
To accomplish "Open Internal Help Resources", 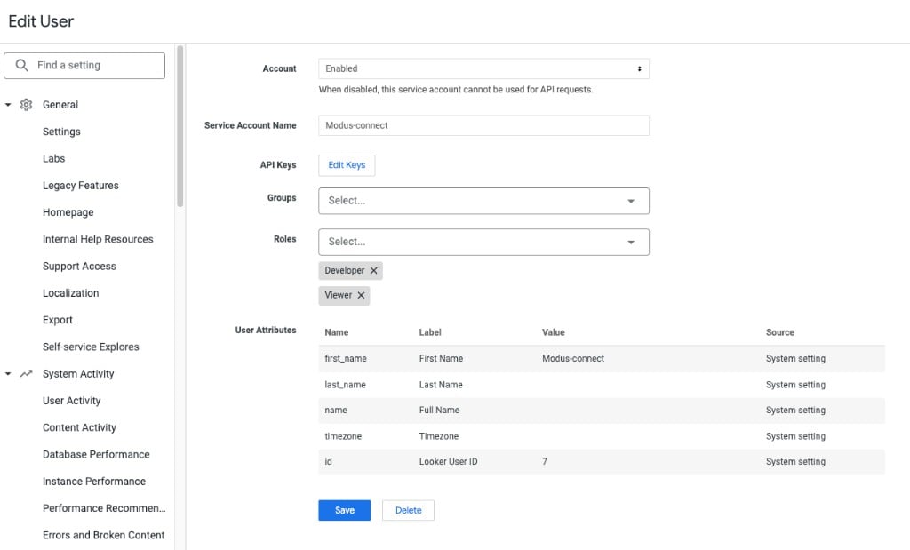I will 98,239.
